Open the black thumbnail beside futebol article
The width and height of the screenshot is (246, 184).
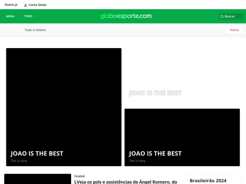[x=38, y=179]
